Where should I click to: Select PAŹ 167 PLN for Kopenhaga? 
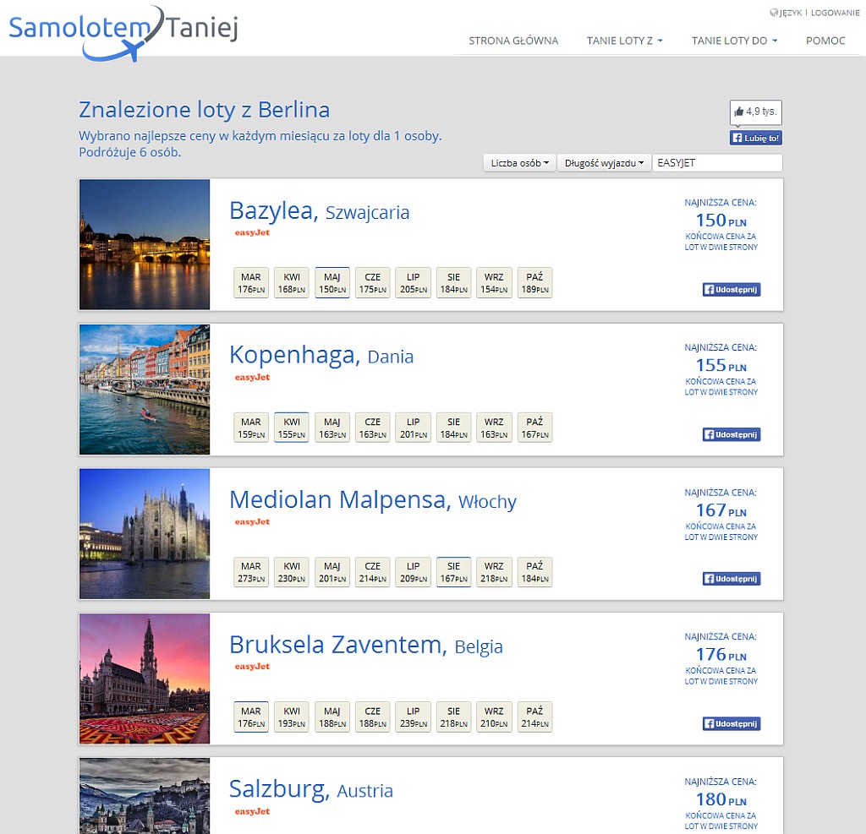click(x=534, y=428)
